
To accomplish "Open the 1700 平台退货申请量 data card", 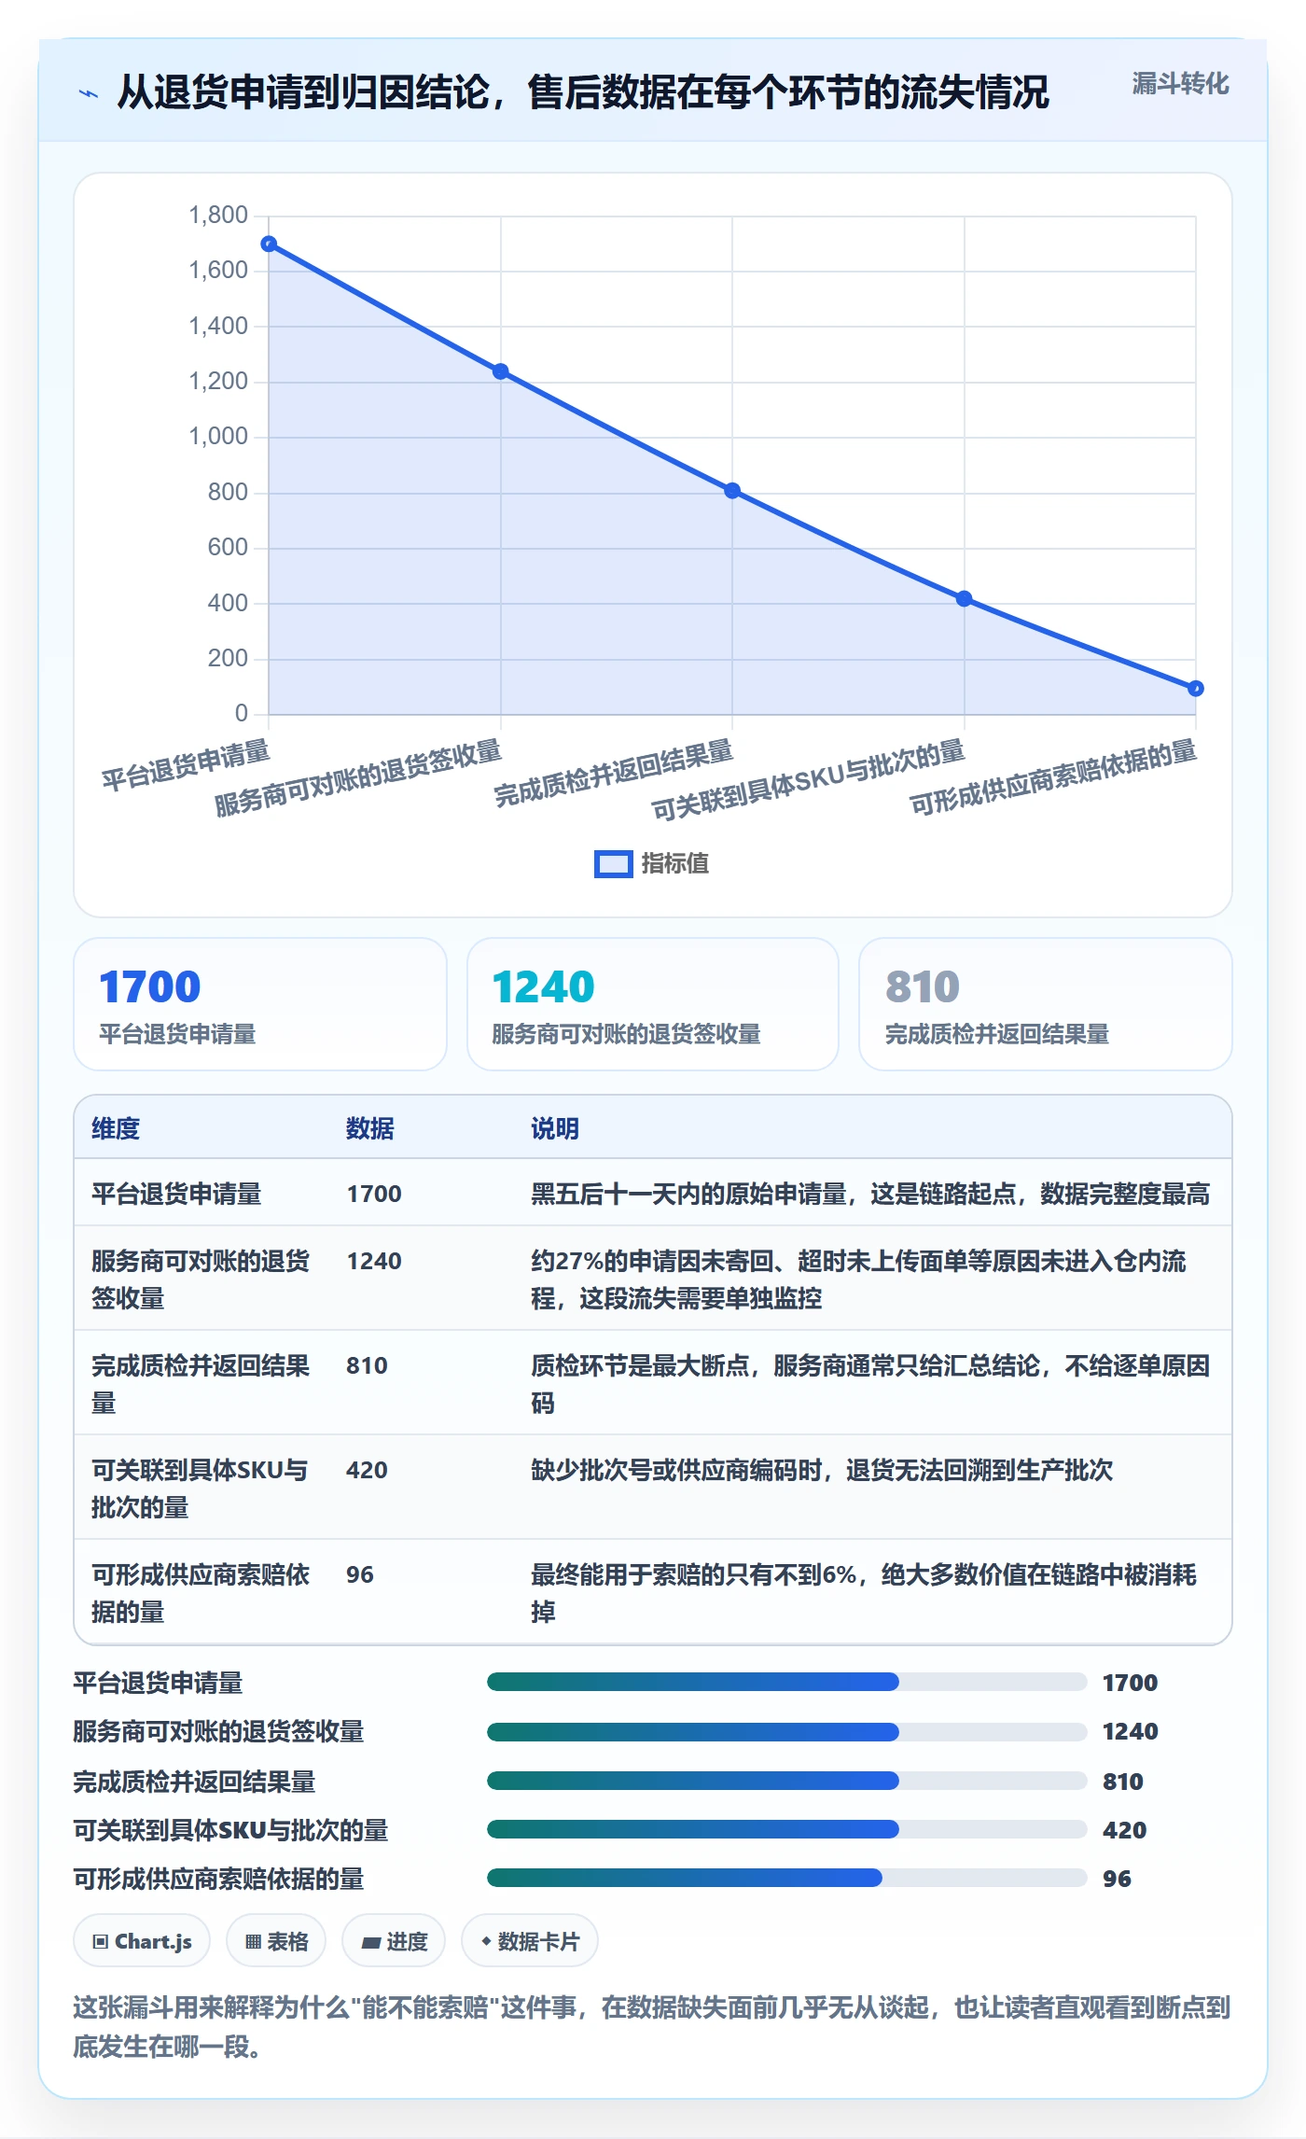I will (x=260, y=1004).
